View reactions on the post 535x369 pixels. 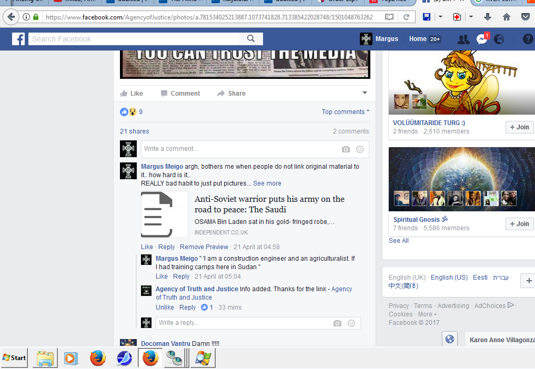click(x=132, y=112)
